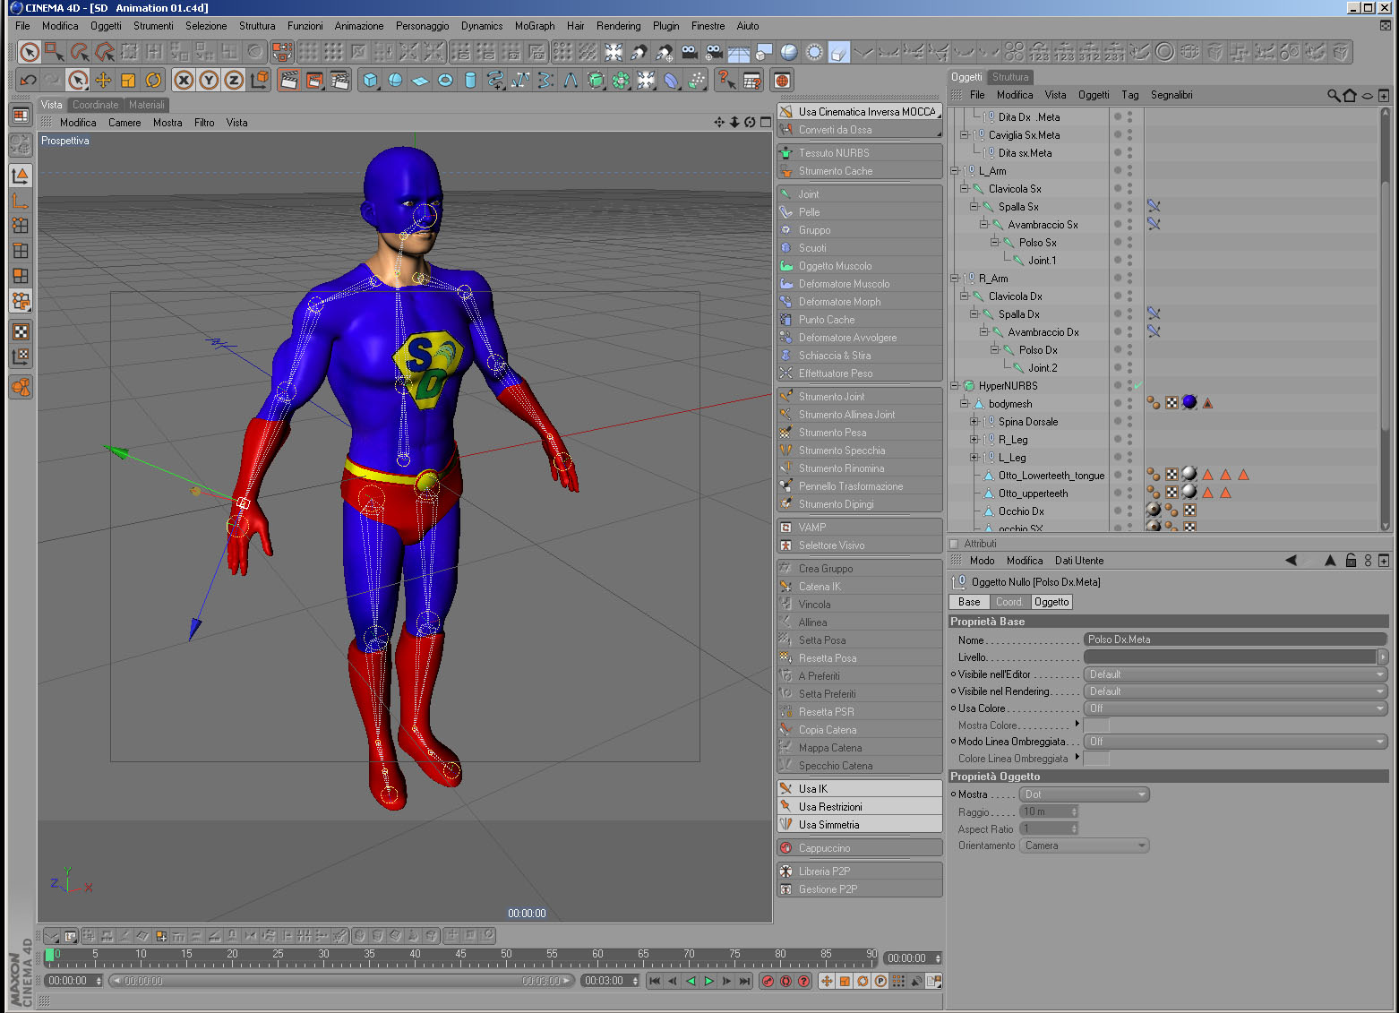Select the Move tool in toolbar

click(103, 81)
